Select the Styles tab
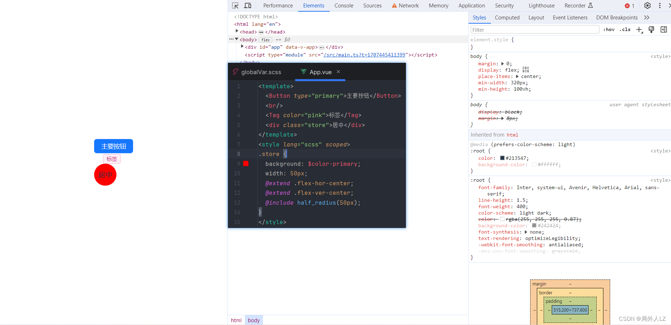Viewport: 671px width, 325px height. [x=479, y=18]
